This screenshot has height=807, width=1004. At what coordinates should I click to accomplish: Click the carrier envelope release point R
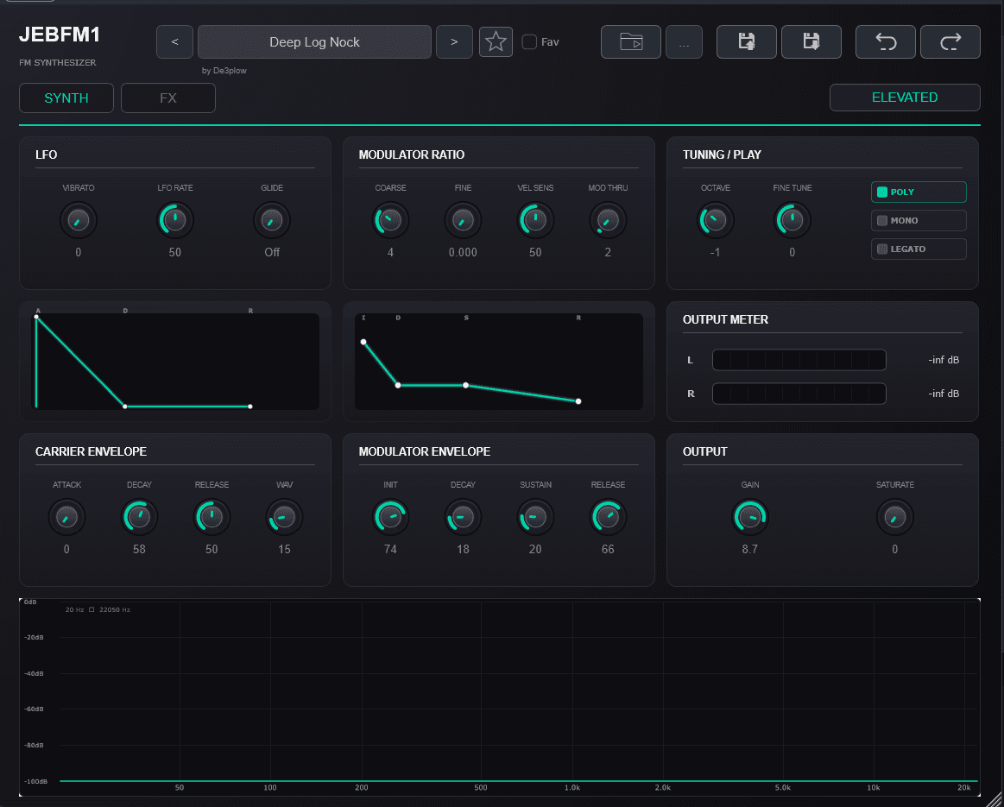click(249, 407)
